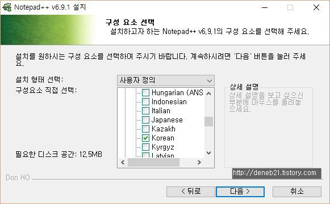Click the 설치 형태 선택: label
The image size is (330, 204).
pos(39,79)
